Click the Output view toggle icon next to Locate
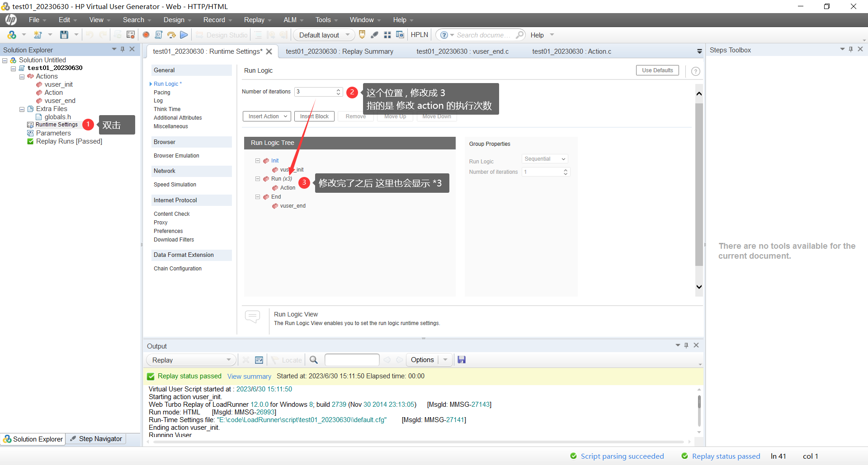 tap(259, 360)
